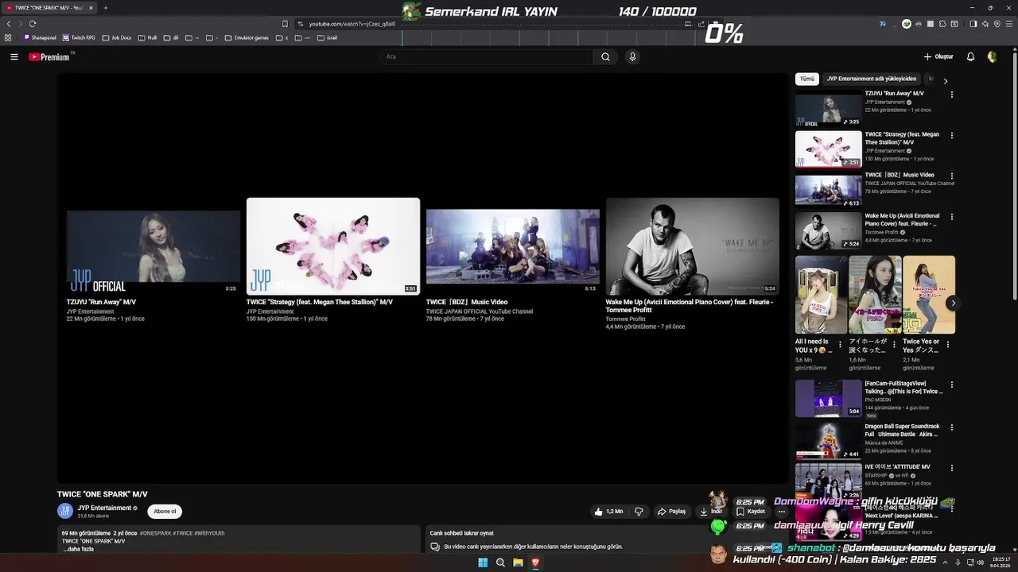Play end-screen Wake Me Up cover thumbnail

[x=693, y=246]
